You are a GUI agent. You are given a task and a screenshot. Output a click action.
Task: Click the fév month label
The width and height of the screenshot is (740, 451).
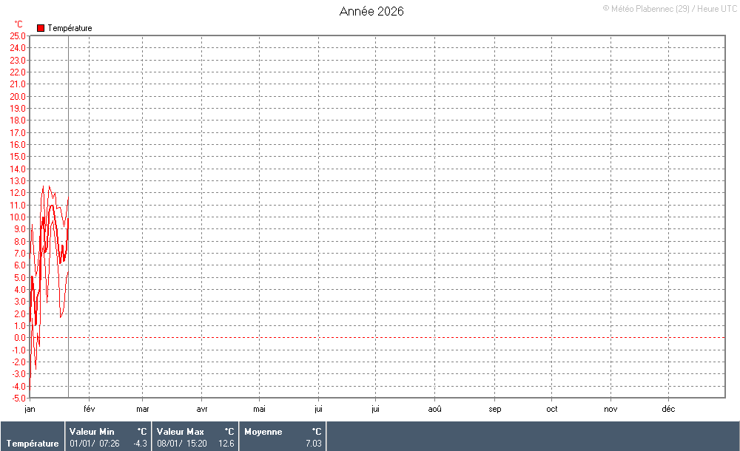pyautogui.click(x=89, y=408)
